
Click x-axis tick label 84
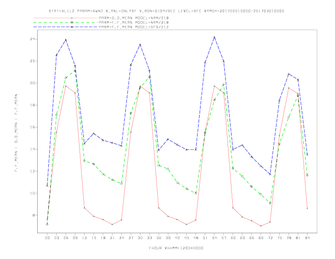307,238
